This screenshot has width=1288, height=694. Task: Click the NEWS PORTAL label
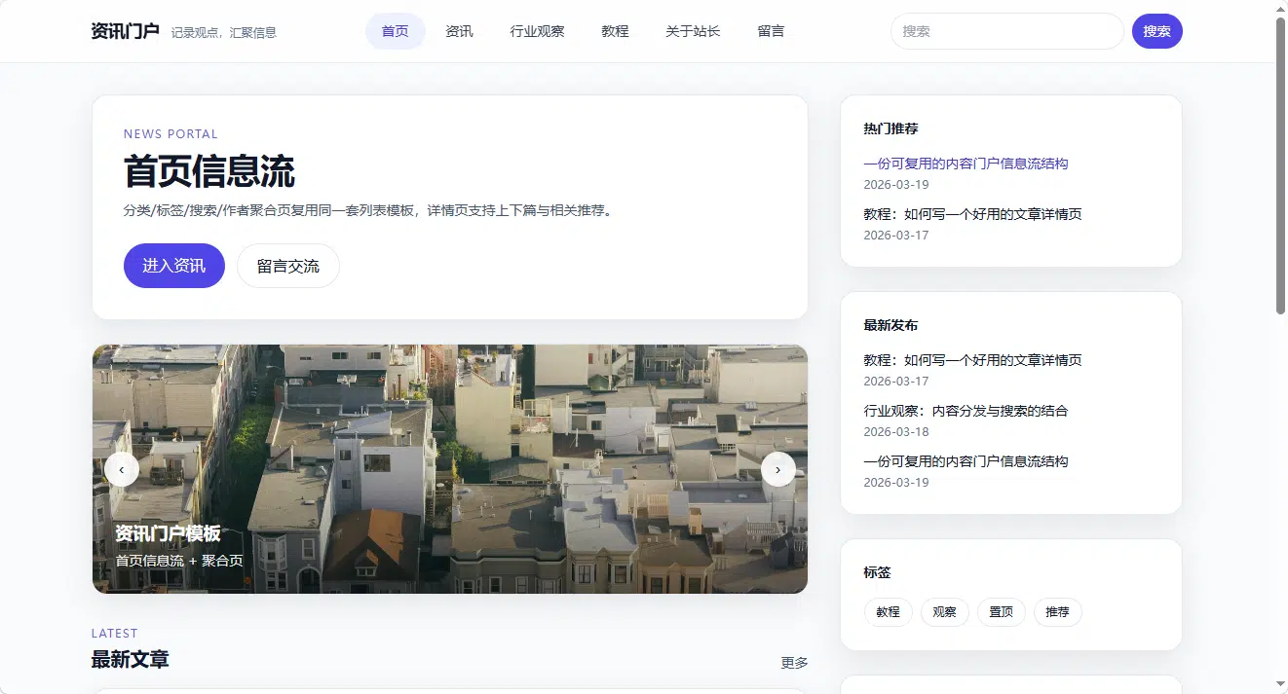[x=170, y=134]
